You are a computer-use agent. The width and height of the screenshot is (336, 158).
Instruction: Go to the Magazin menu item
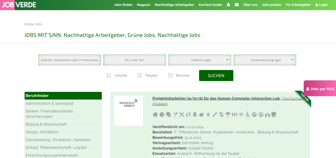143,5
